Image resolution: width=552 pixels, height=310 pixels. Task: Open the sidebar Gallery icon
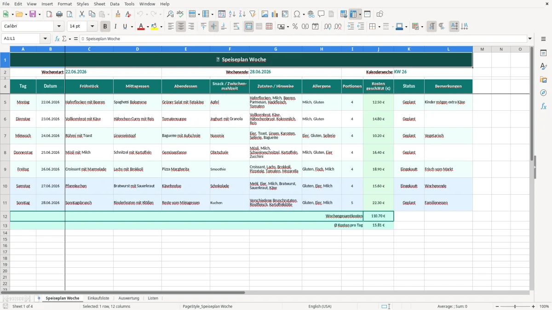click(x=543, y=80)
